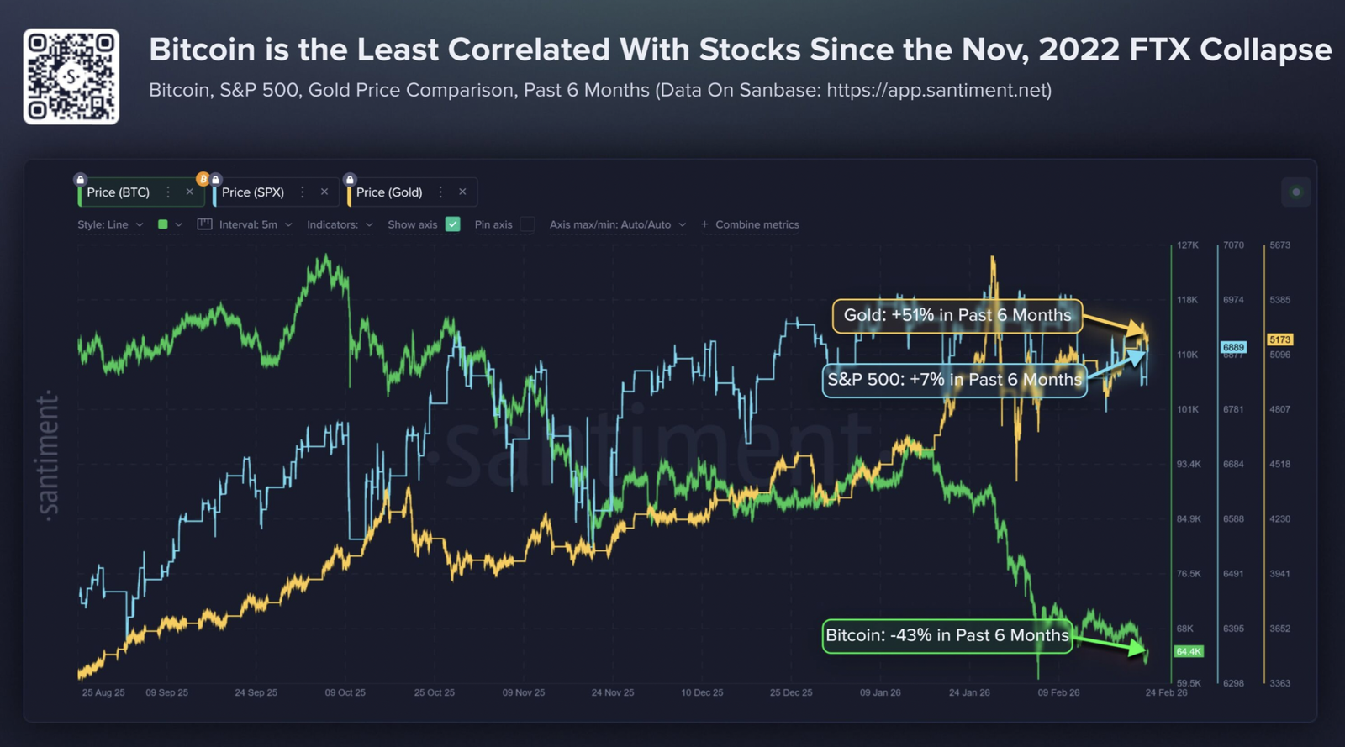The image size is (1345, 747).
Task: Close the Price (Gold) metric
Action: (x=462, y=192)
